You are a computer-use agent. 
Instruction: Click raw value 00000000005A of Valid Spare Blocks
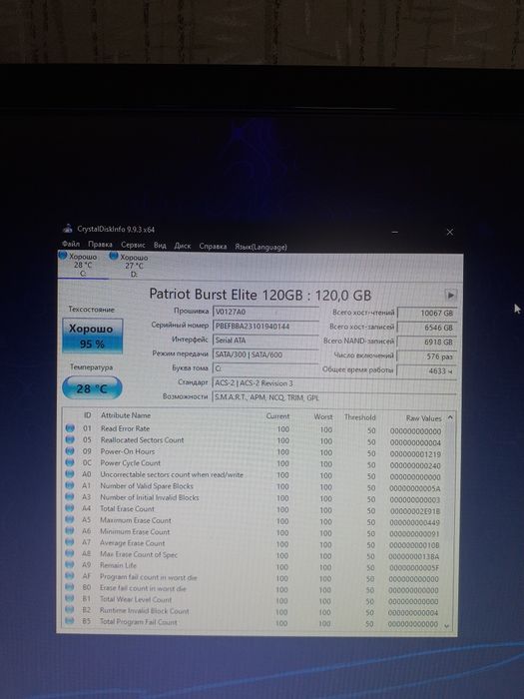tap(415, 488)
